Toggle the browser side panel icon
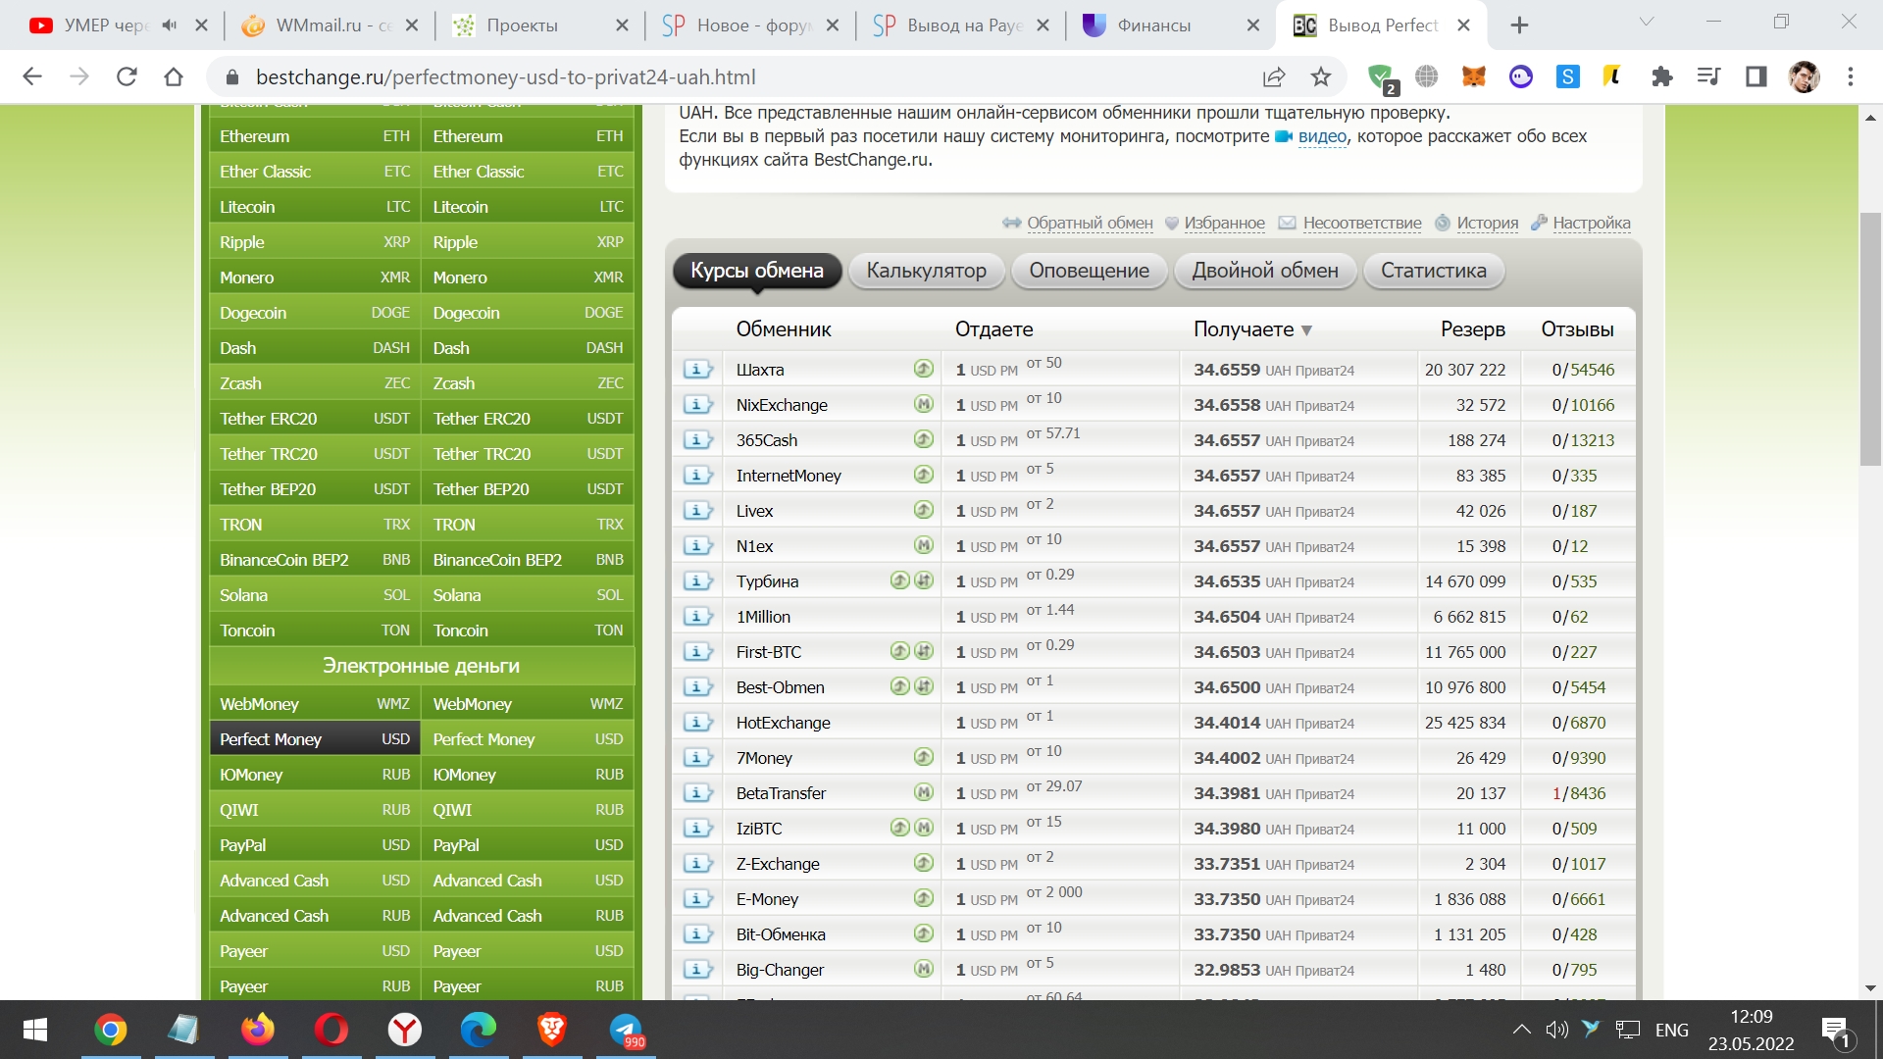The image size is (1883, 1059). pos(1756,76)
